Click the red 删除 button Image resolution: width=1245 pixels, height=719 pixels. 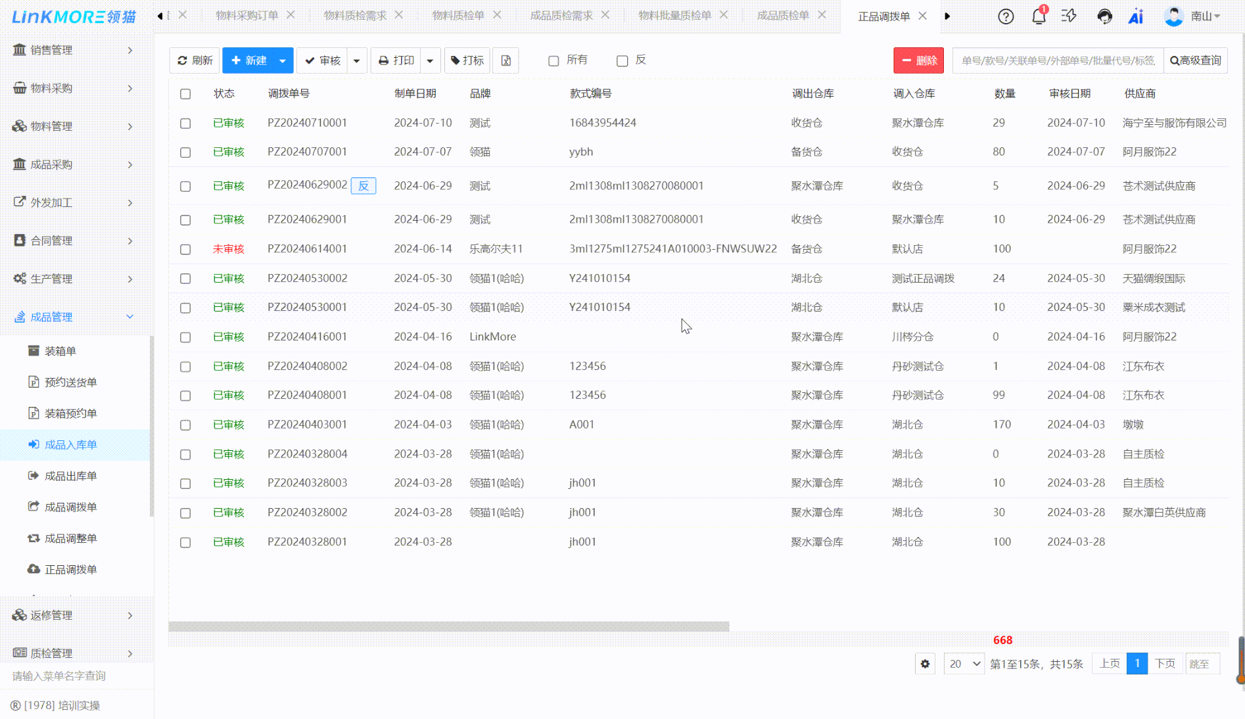(918, 60)
